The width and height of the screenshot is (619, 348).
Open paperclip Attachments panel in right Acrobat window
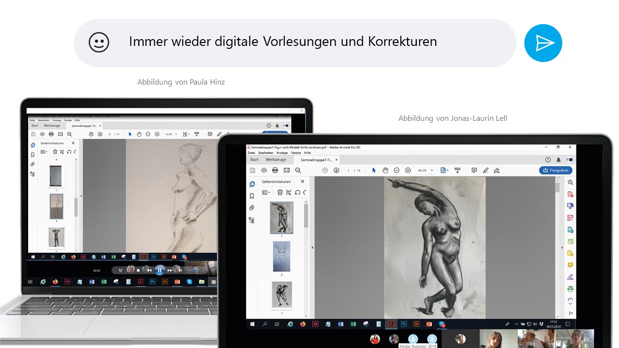(x=251, y=208)
